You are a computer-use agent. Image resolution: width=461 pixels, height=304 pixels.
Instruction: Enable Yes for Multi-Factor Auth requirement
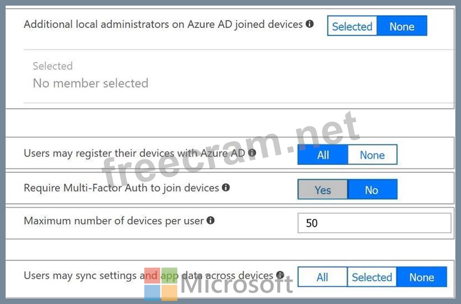[323, 190]
